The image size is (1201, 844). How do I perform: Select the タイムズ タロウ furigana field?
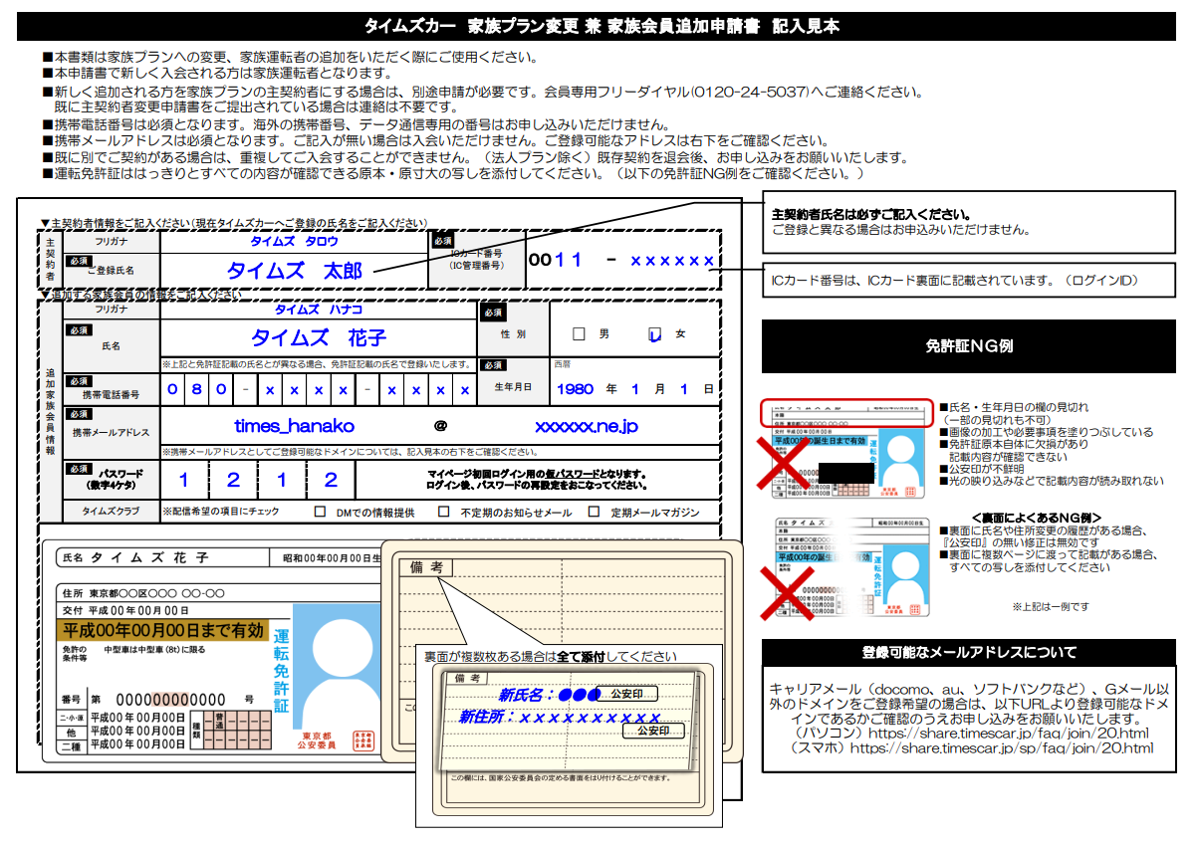[294, 241]
